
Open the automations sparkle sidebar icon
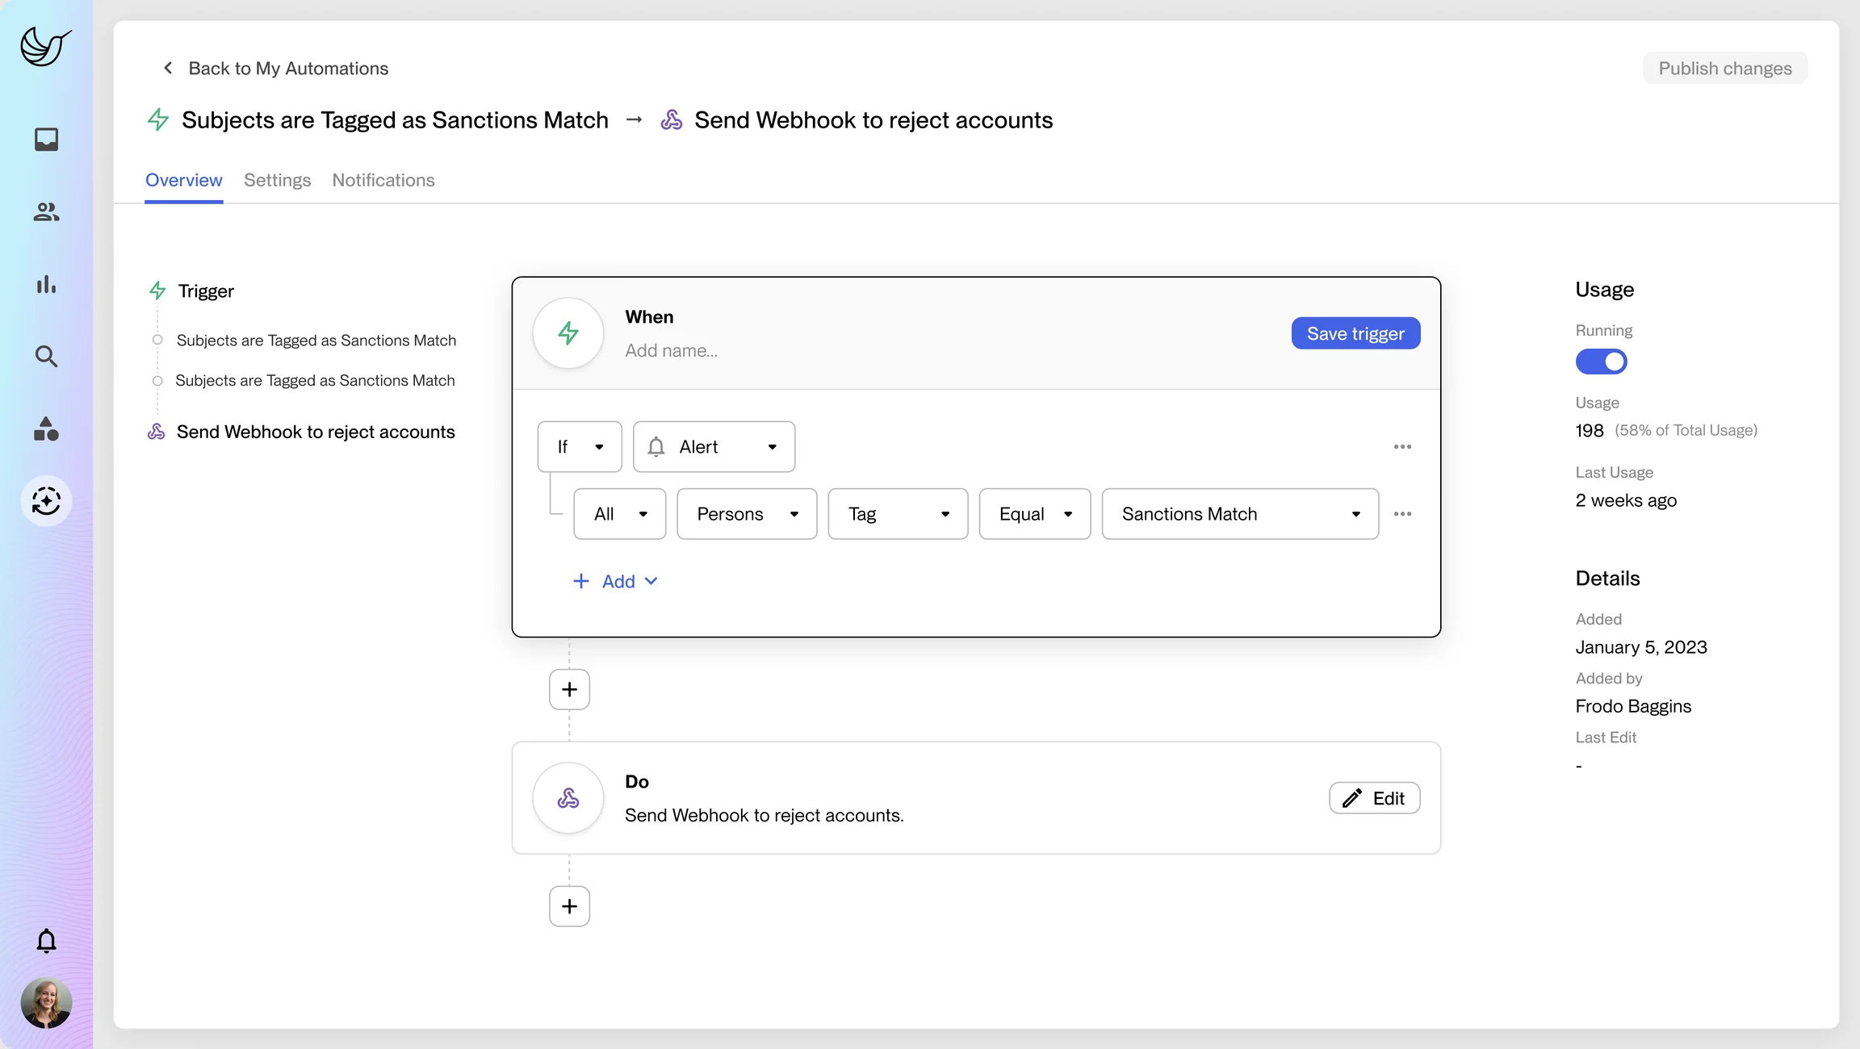point(46,501)
